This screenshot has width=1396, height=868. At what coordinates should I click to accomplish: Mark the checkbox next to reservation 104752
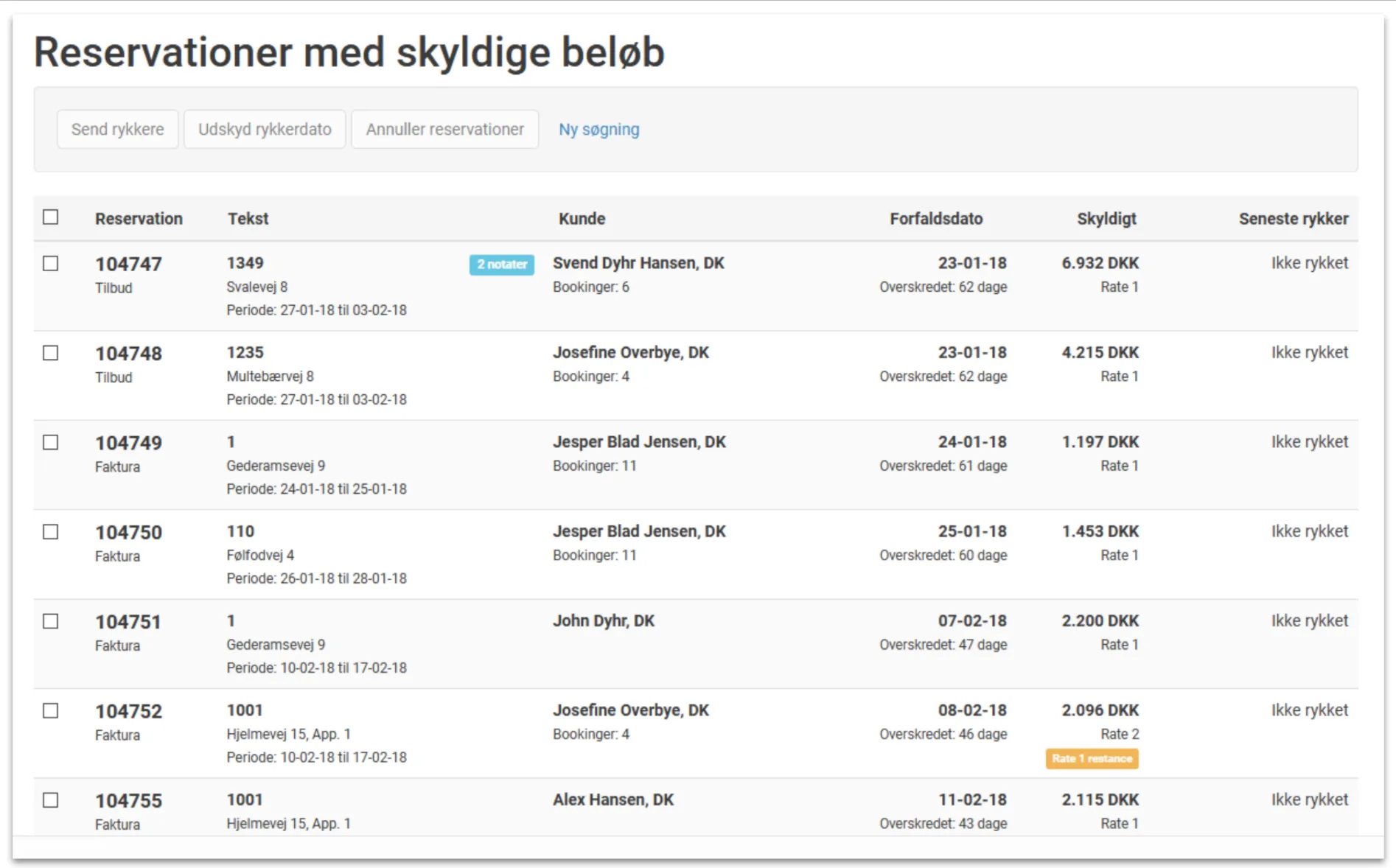50,711
